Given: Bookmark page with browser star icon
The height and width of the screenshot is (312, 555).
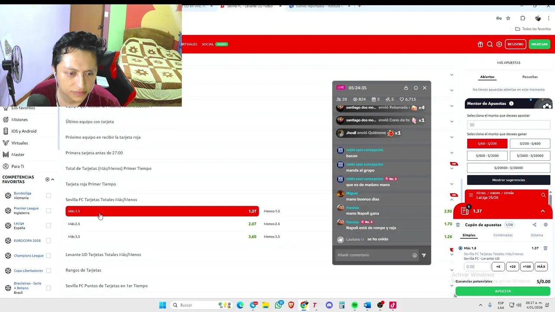Looking at the screenshot, I should click(x=508, y=18).
